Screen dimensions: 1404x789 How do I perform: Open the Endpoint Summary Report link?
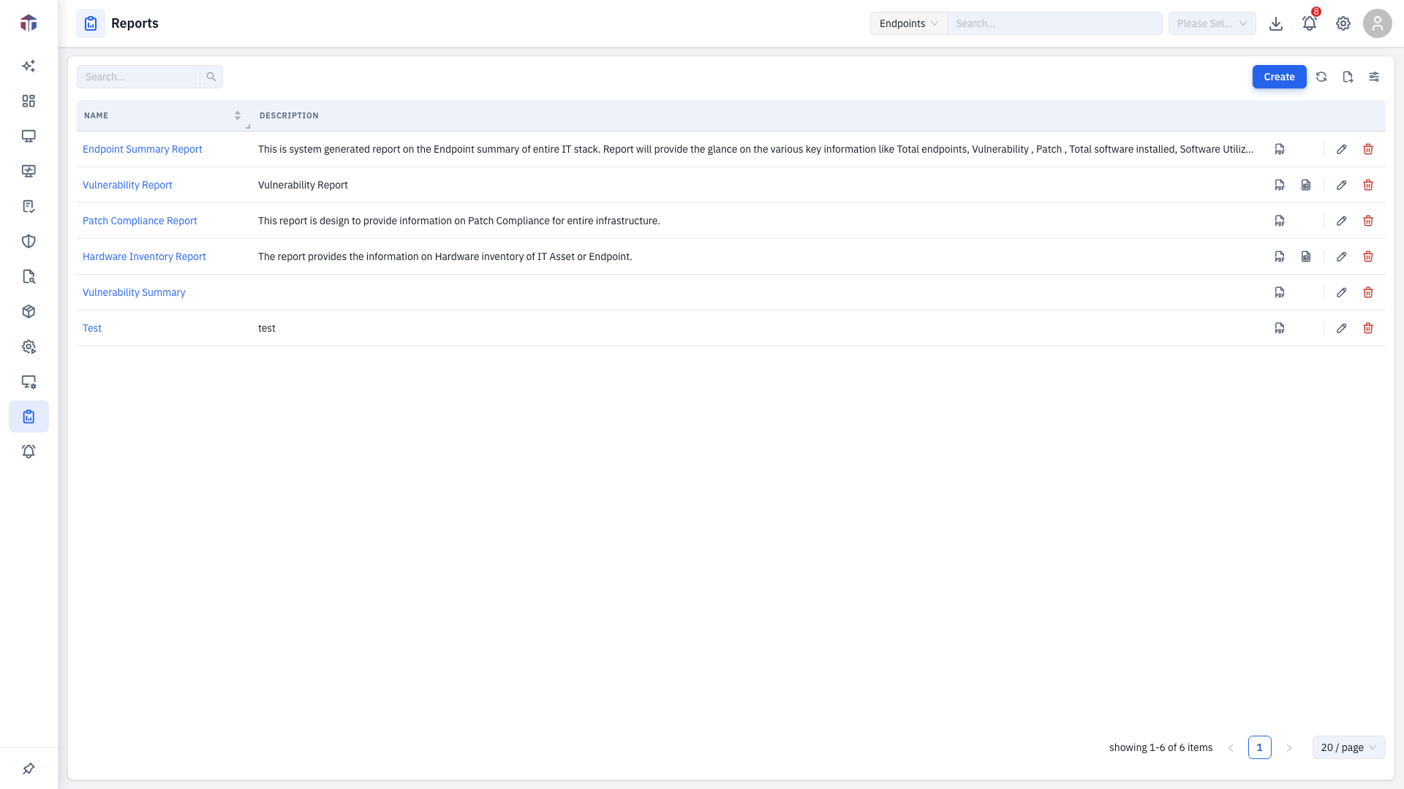[x=143, y=149]
